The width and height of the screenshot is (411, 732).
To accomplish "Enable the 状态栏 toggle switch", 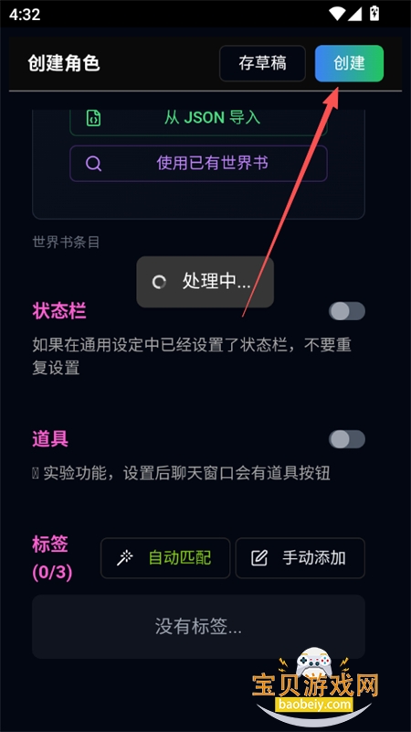I will (347, 311).
